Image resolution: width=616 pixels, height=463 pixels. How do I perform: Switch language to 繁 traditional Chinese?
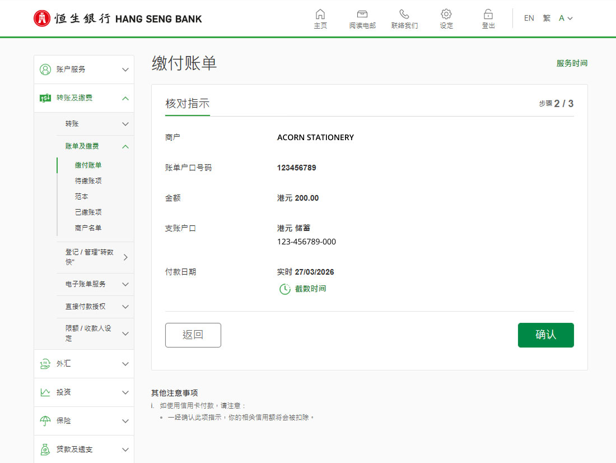pos(547,18)
